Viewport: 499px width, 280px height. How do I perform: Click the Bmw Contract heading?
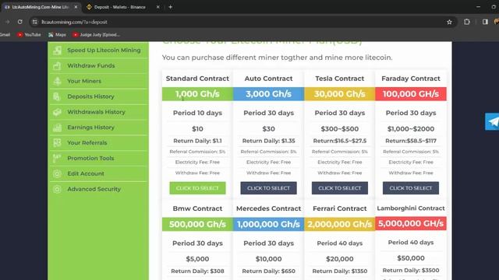click(197, 208)
